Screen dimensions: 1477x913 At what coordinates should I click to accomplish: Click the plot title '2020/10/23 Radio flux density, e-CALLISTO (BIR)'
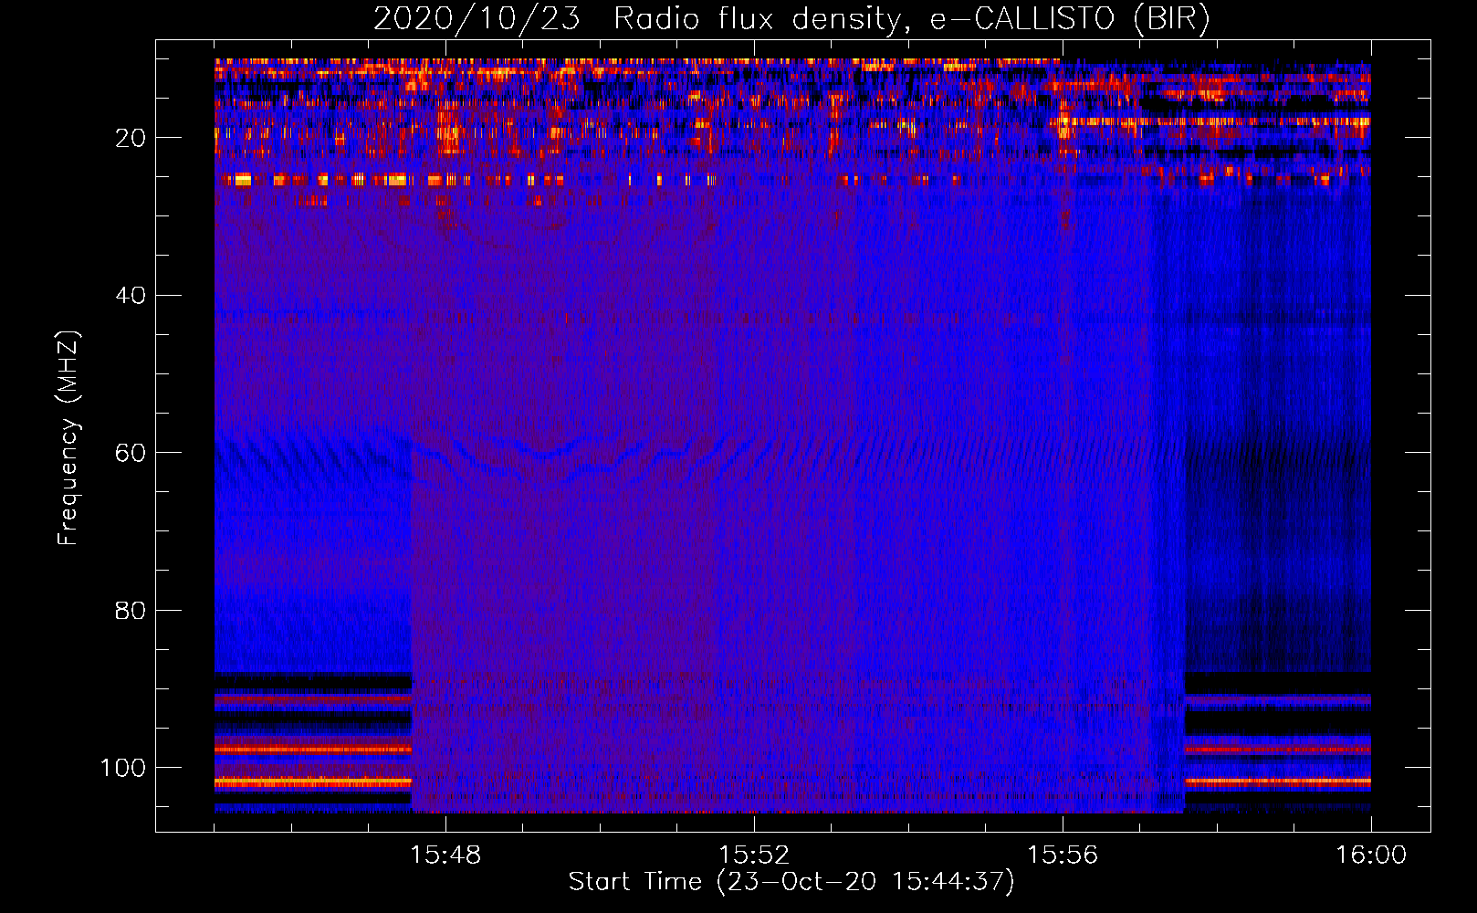pos(791,19)
